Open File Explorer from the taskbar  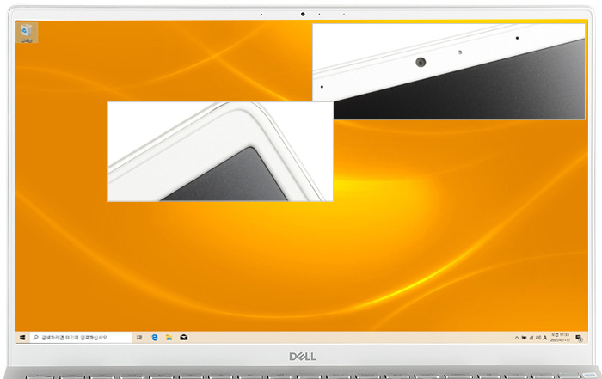169,338
